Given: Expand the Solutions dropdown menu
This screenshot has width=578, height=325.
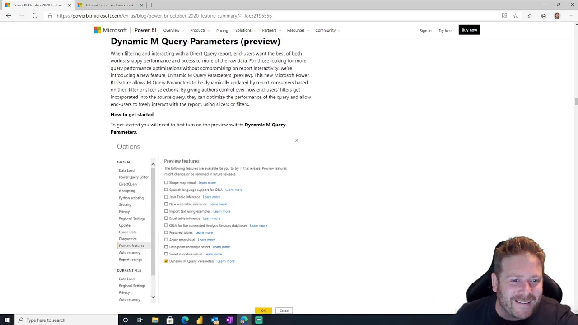Looking at the screenshot, I should pyautogui.click(x=245, y=30).
